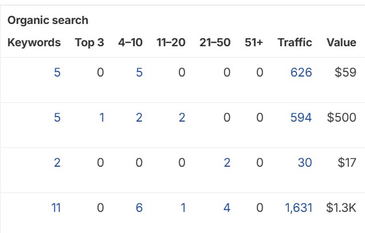The image size is (365, 233).
Task: Open the Top 3 link showing 1
Action: tap(101, 118)
